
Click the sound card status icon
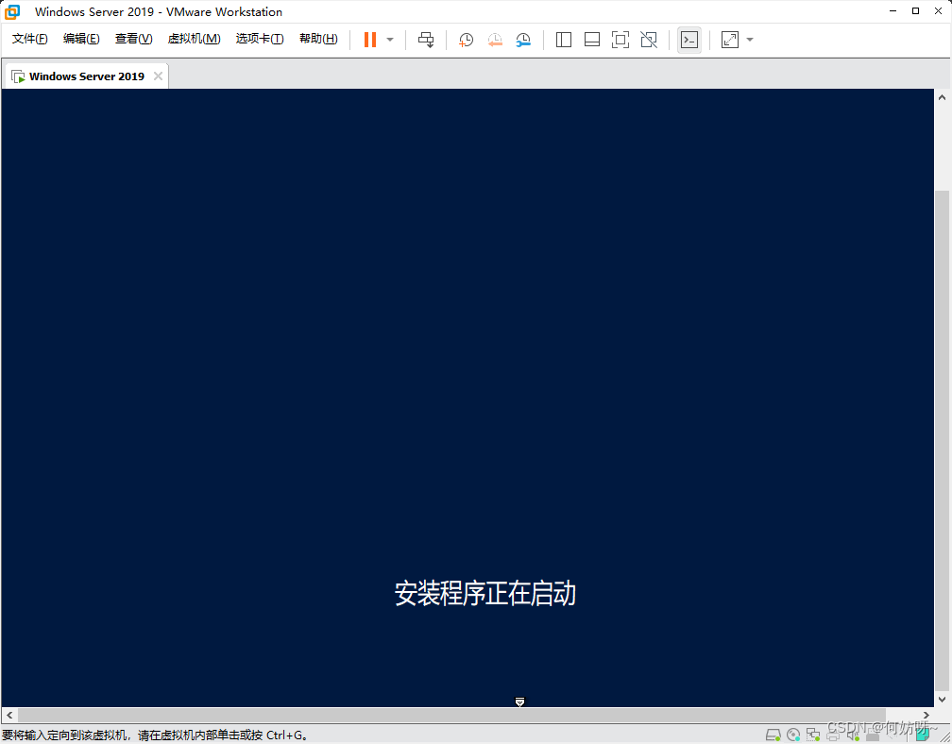(x=853, y=736)
